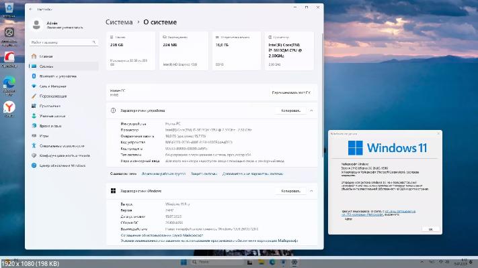Screen dimensions: 478x268
Task: Open the Admin account profile picture
Action: (36, 25)
